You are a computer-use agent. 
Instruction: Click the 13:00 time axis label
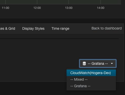point(69,8)
